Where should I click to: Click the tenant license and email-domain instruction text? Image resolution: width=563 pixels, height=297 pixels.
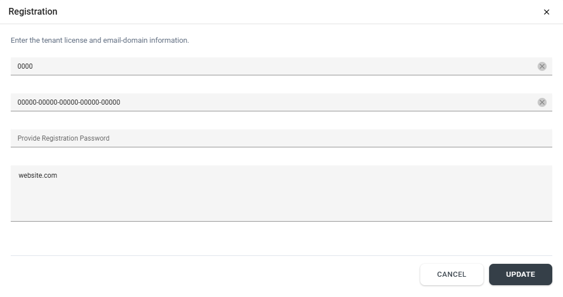tap(100, 40)
